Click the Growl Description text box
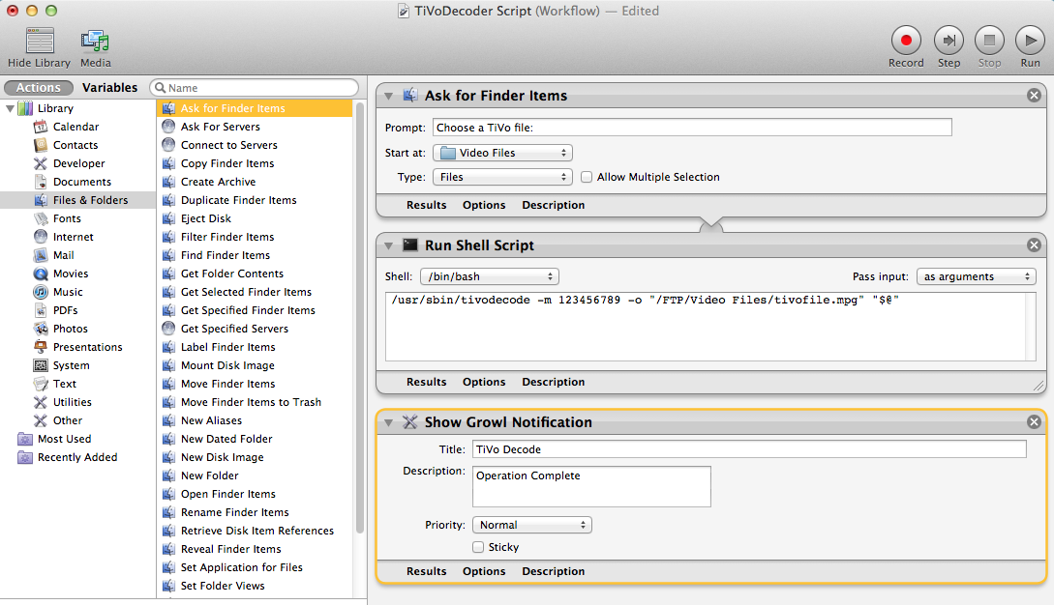Screen dimensions: 1054x605 (591, 487)
